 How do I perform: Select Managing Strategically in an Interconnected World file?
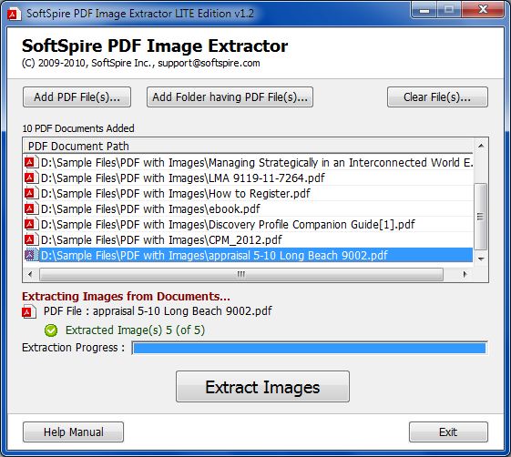click(x=248, y=162)
